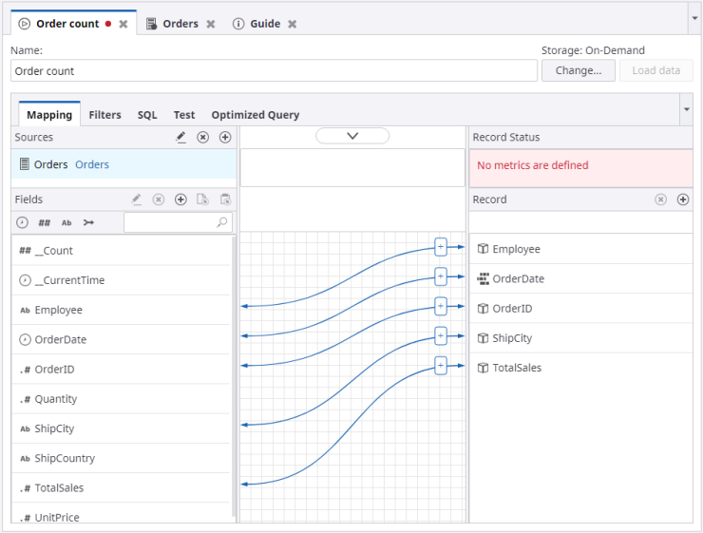703x533 pixels.
Task: Add a new record element with plus icon
Action: tap(683, 200)
